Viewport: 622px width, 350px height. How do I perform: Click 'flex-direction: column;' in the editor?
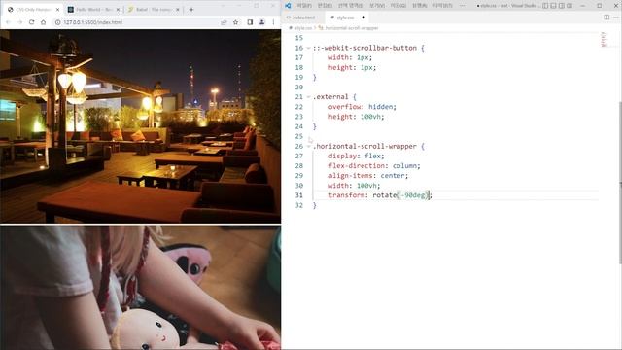(374, 166)
